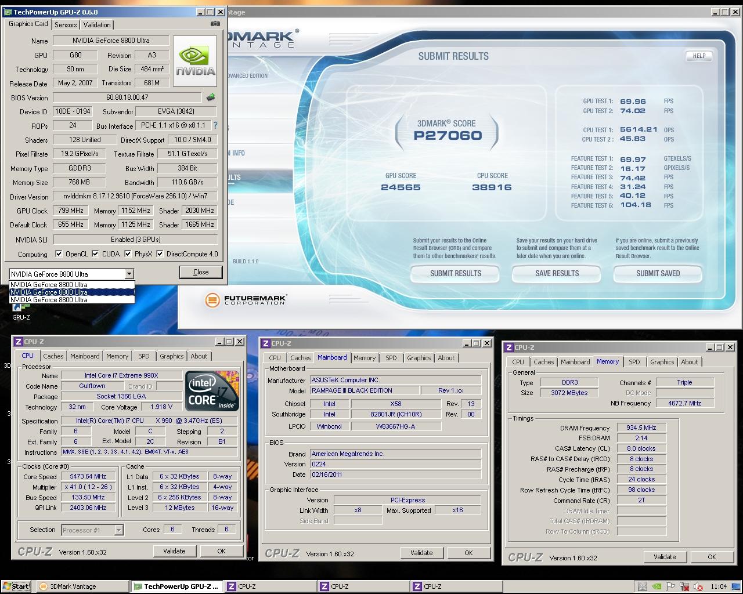
Task: Click OK in CPU-Z processor window
Action: pyautogui.click(x=221, y=551)
